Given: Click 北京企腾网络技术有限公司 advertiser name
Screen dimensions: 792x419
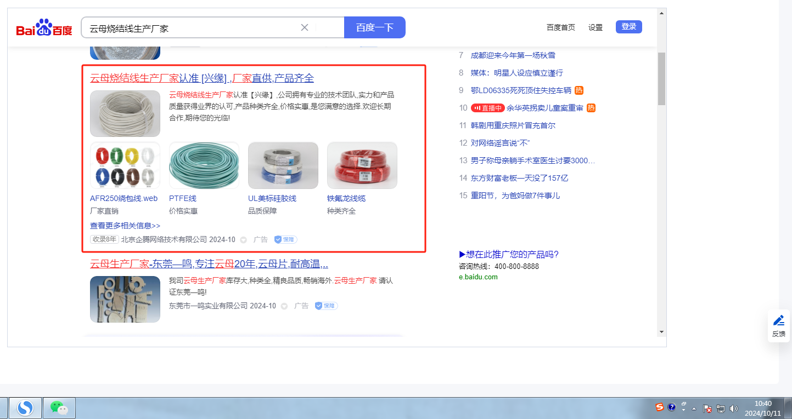Looking at the screenshot, I should point(164,239).
